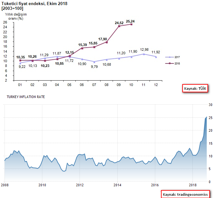
Task: Click the TURKEY INFLATION RATE title
Action: point(26,97)
